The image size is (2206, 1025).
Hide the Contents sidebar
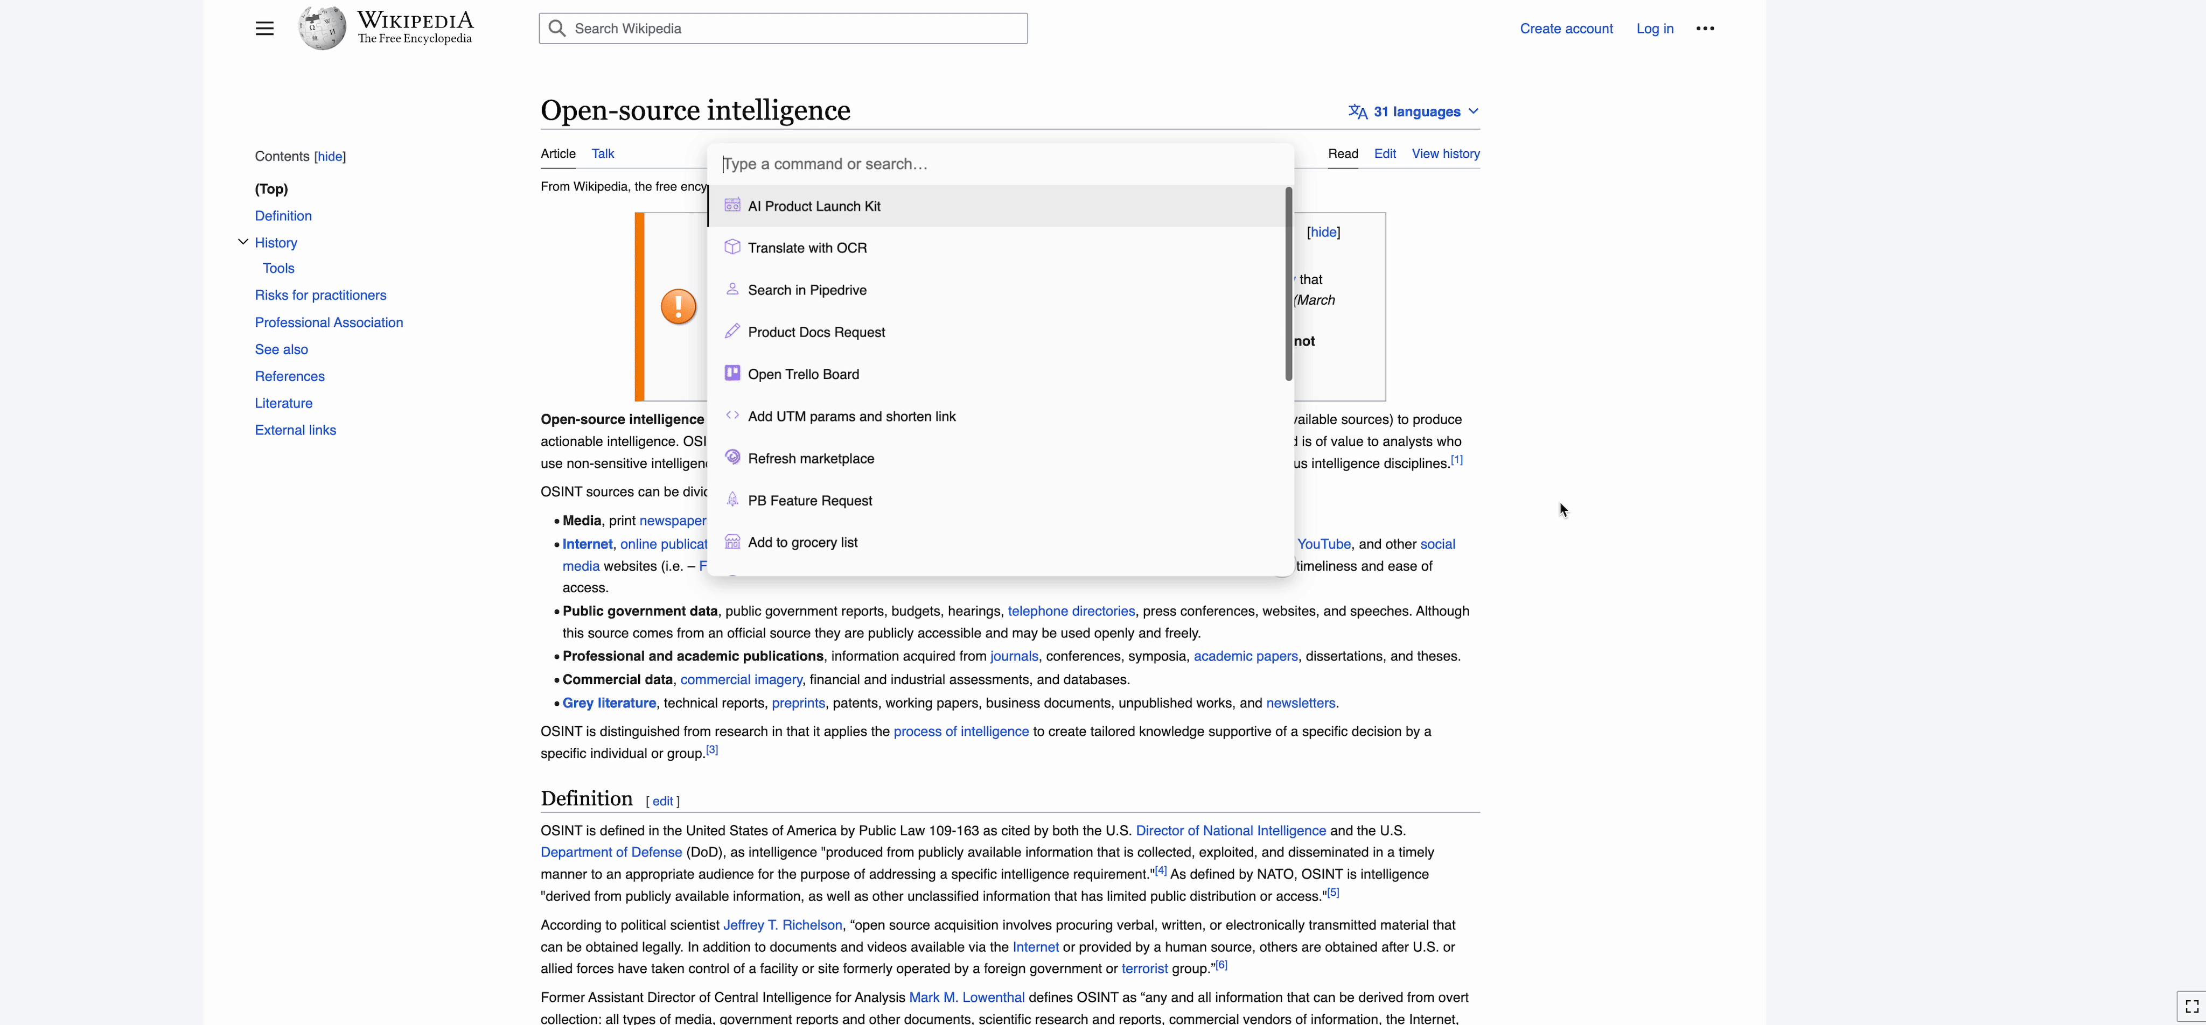pyautogui.click(x=330, y=157)
